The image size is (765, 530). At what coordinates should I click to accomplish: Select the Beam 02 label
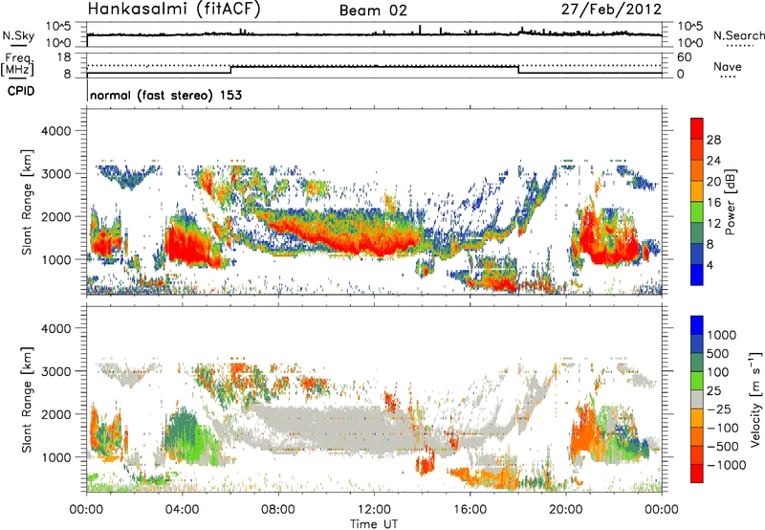(x=373, y=11)
